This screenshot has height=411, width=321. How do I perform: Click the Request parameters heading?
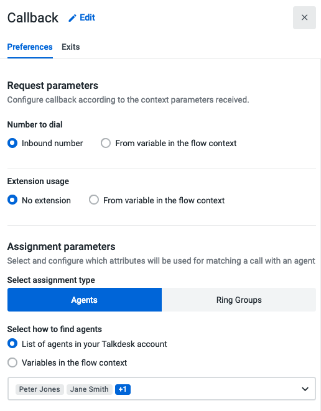[53, 86]
